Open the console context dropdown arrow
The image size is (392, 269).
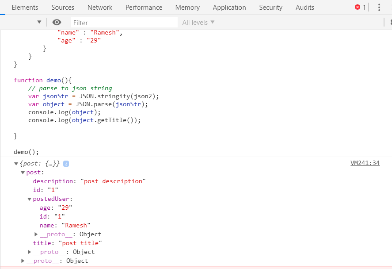coord(39,22)
